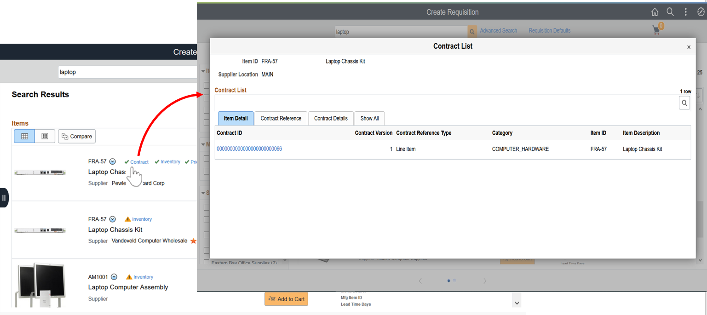Click the Contract link for Pewlett item
Screen dimensions: 707x315
click(x=139, y=162)
